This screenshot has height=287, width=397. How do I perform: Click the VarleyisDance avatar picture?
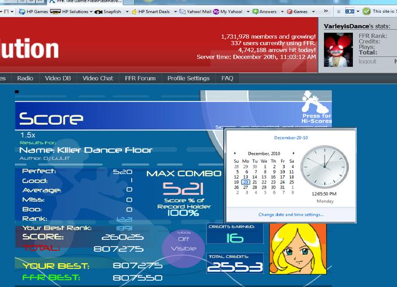(338, 50)
